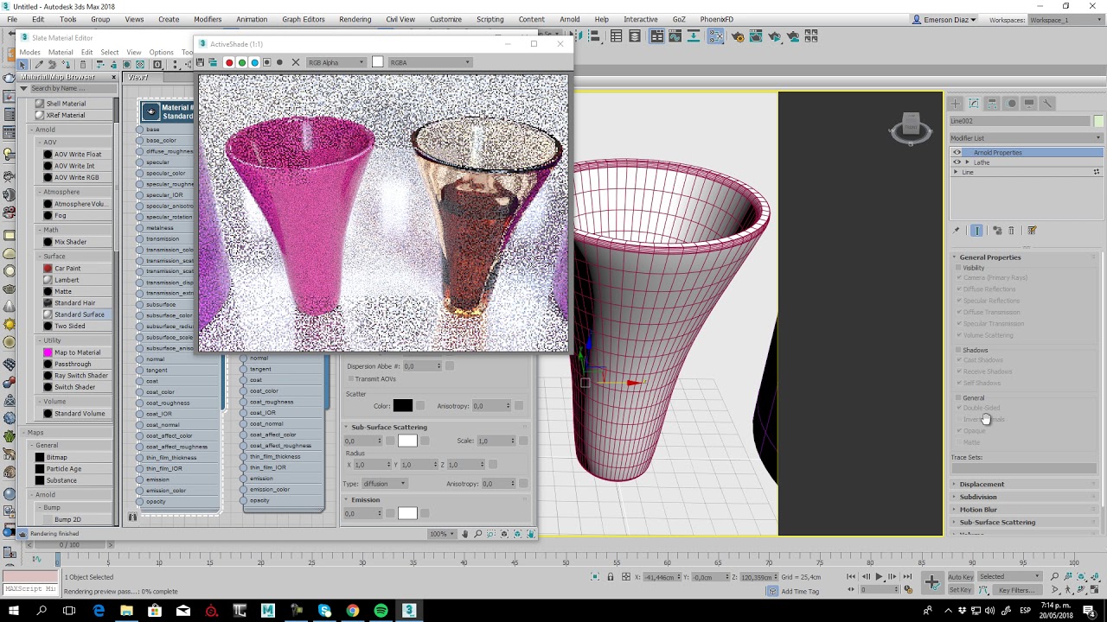Expand the Displacement rollout

(982, 485)
